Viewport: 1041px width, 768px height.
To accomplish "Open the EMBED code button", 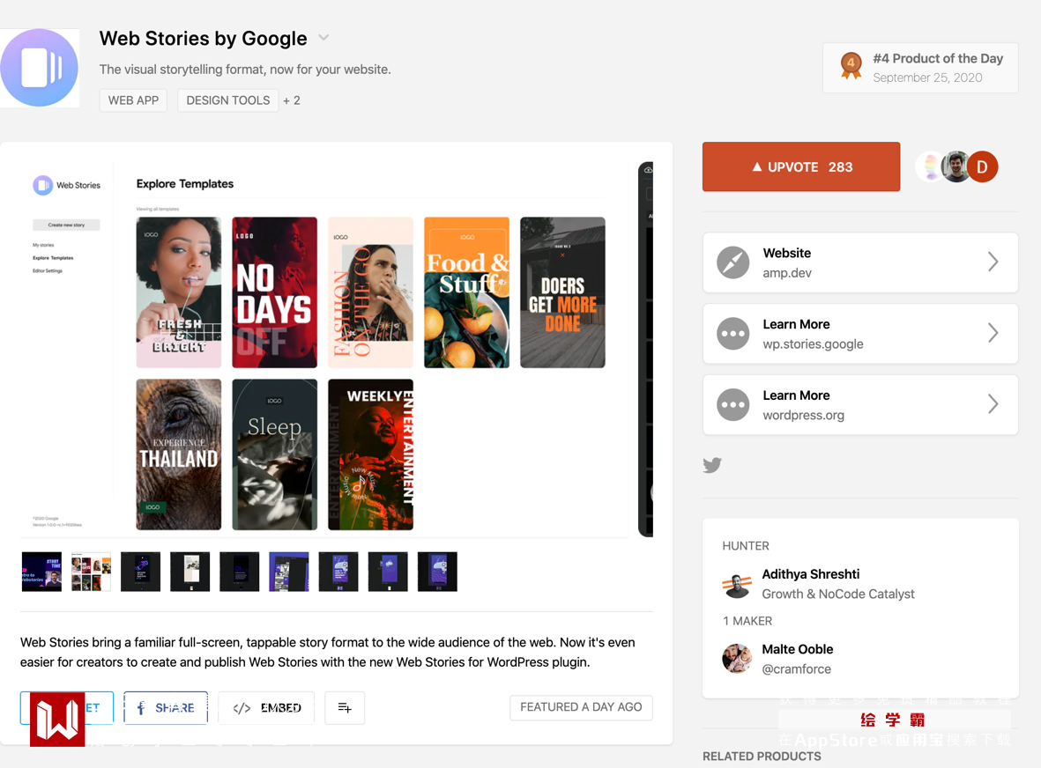I will (x=266, y=707).
